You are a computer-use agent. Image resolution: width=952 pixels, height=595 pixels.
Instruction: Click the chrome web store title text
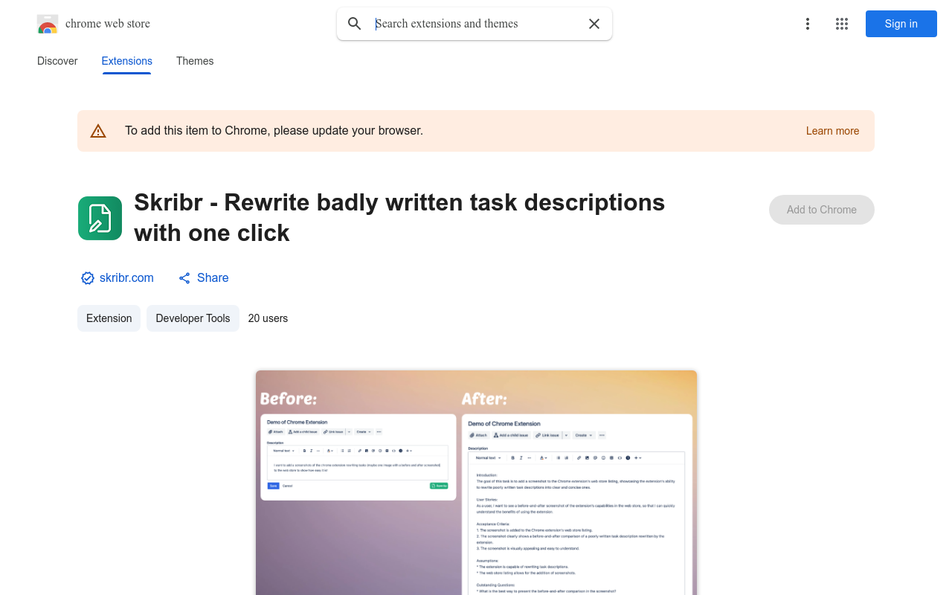108,24
